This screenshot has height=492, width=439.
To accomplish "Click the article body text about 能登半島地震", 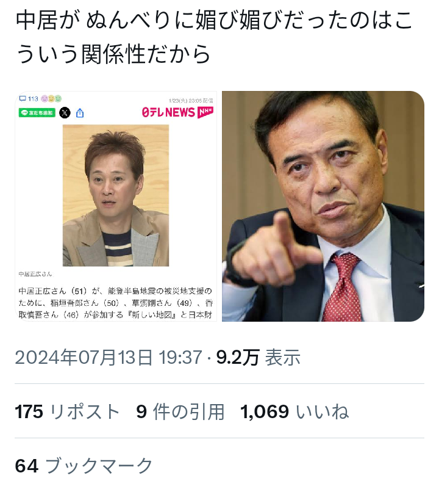I will 116,303.
